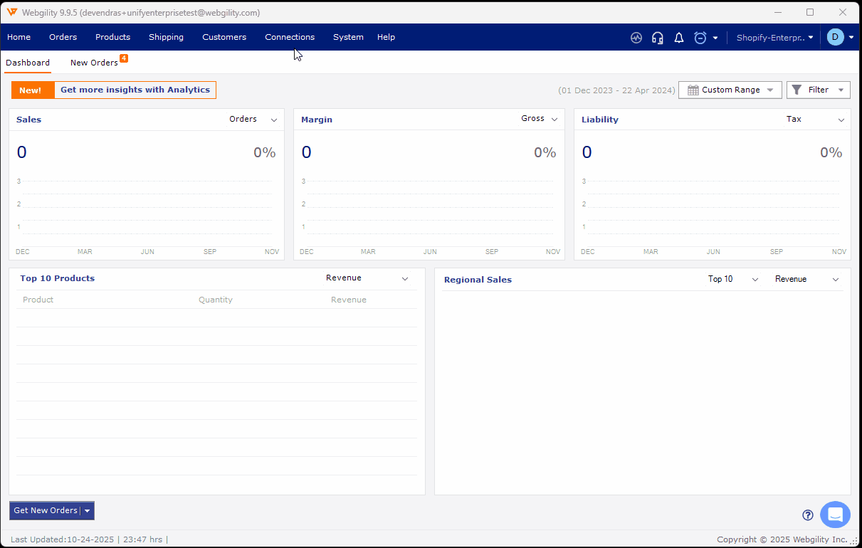
Task: Click the Get New Orders button
Action: tap(46, 510)
